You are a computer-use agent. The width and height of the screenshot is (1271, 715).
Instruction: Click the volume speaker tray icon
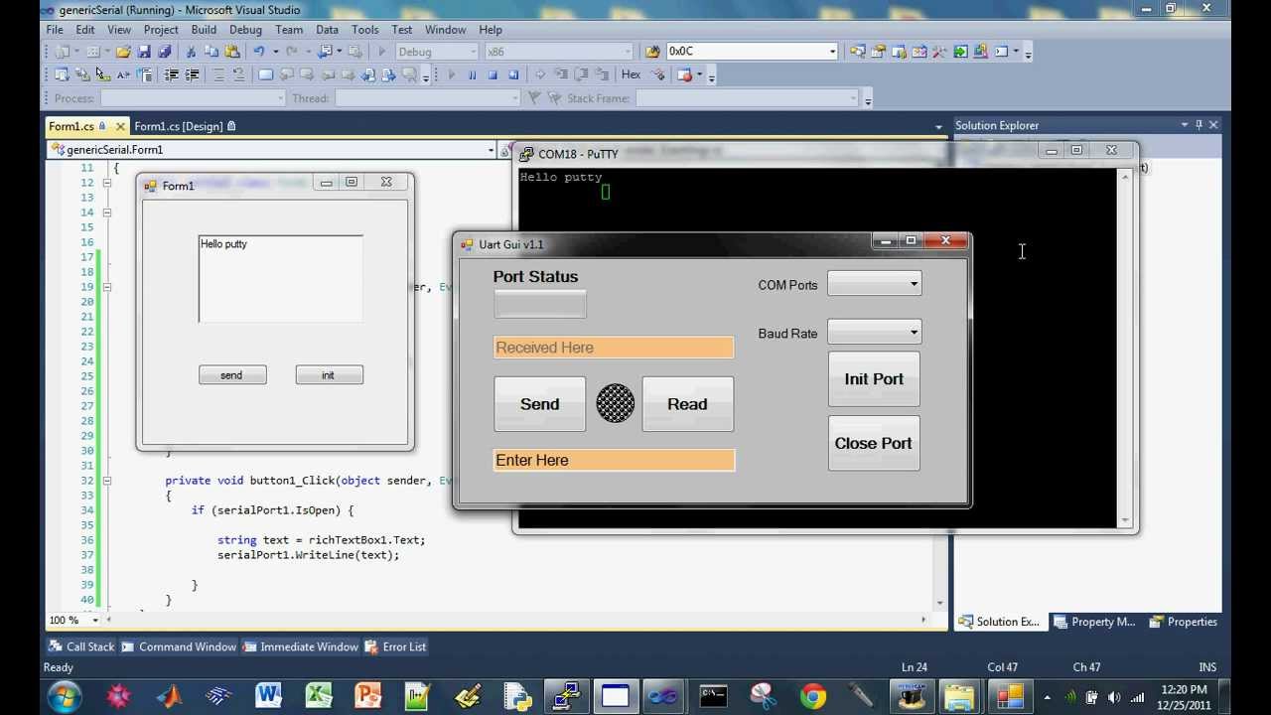coord(1114,697)
